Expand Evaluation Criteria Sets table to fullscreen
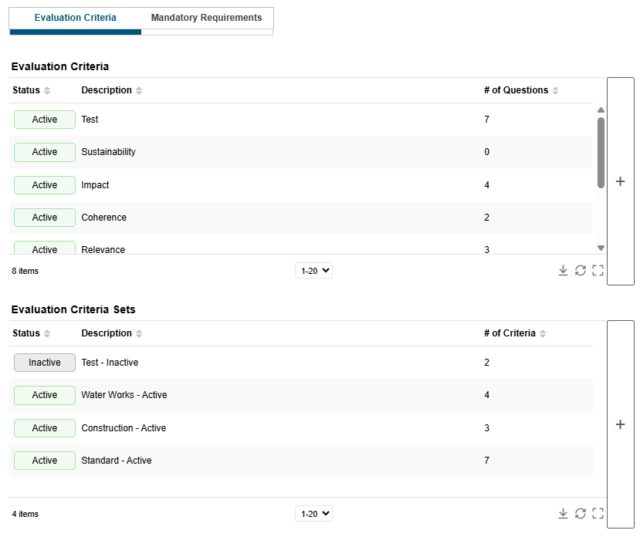 point(598,513)
